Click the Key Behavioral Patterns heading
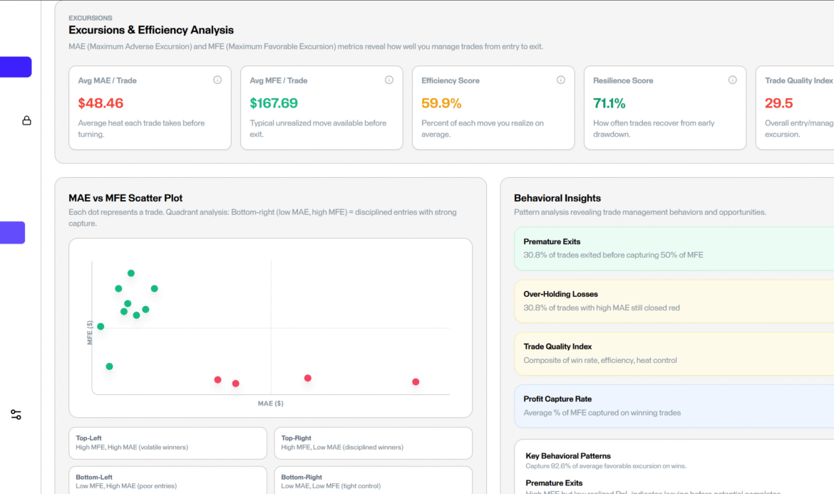Screen dimensions: 834x494 tap(568, 456)
